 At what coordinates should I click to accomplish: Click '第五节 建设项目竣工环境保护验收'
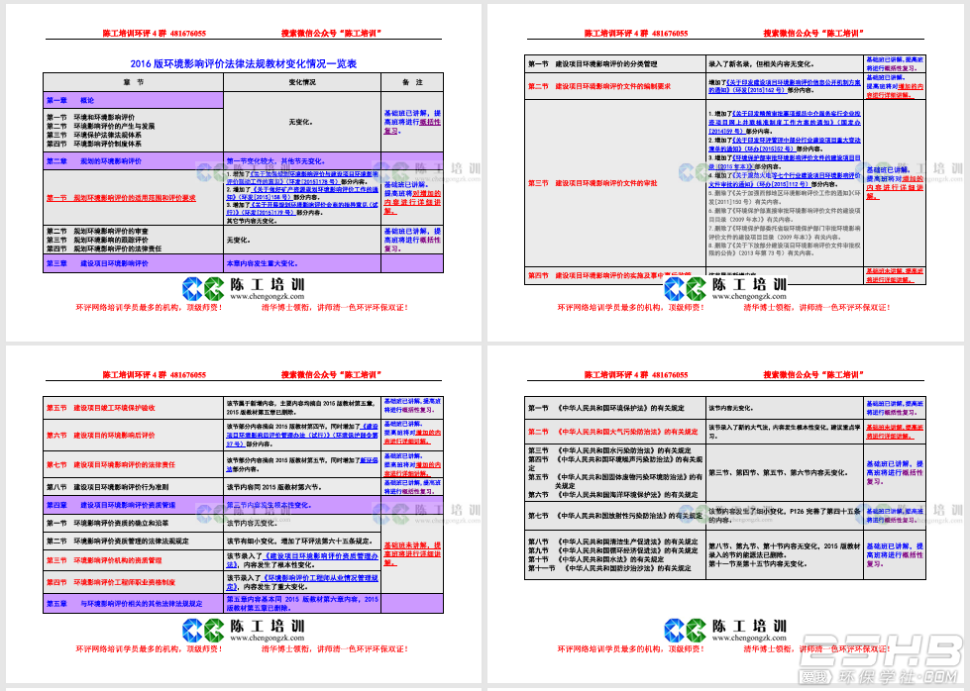[101, 408]
